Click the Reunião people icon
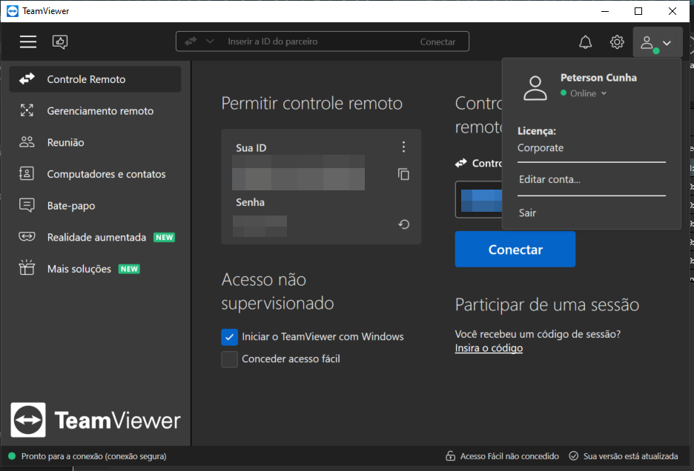694x471 pixels. point(27,142)
